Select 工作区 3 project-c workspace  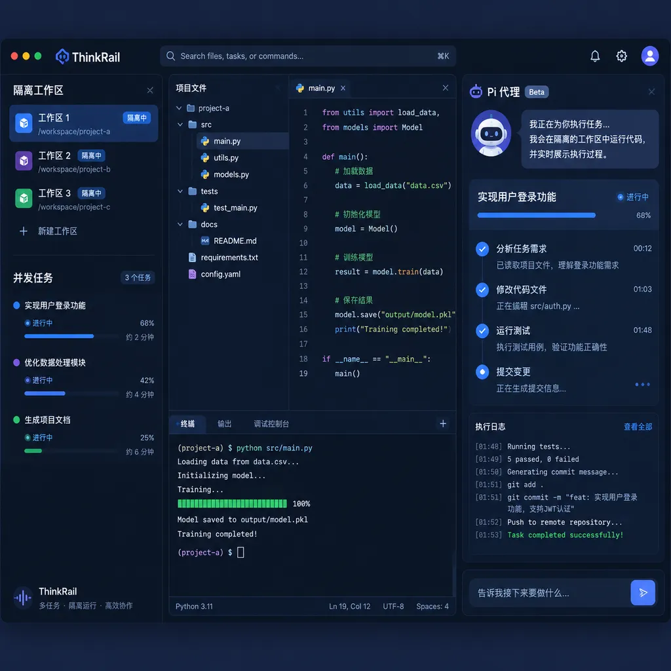pos(84,199)
